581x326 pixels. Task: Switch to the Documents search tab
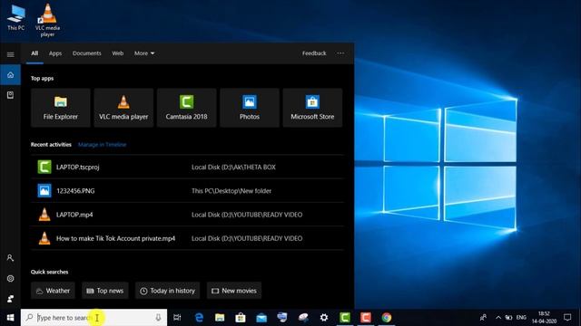(x=87, y=53)
